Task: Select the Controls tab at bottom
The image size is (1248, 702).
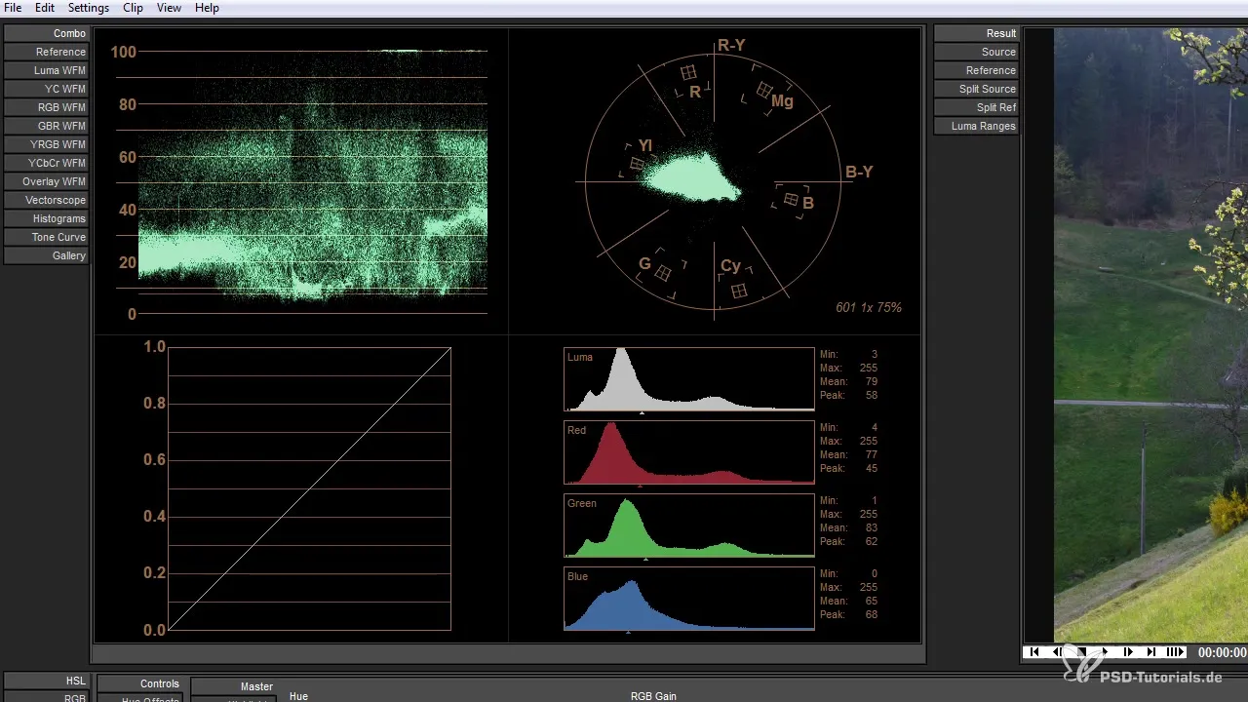Action: pyautogui.click(x=139, y=683)
